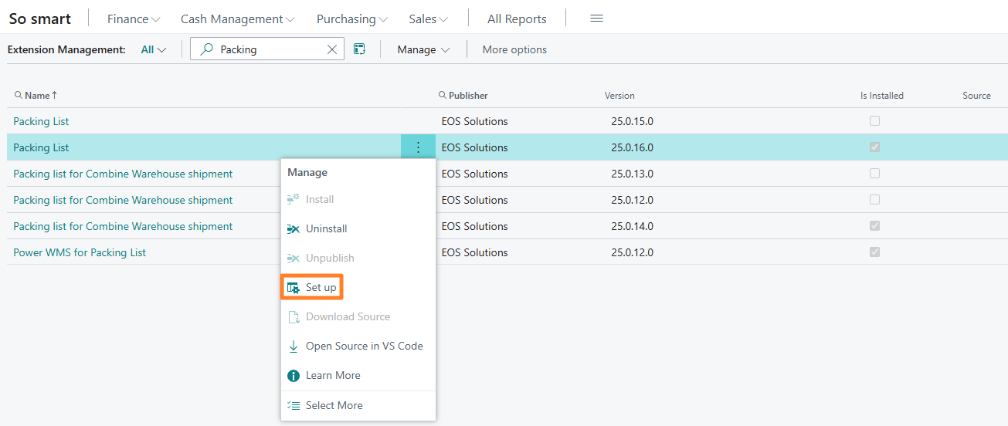Sort by the Publisher column header

click(468, 96)
